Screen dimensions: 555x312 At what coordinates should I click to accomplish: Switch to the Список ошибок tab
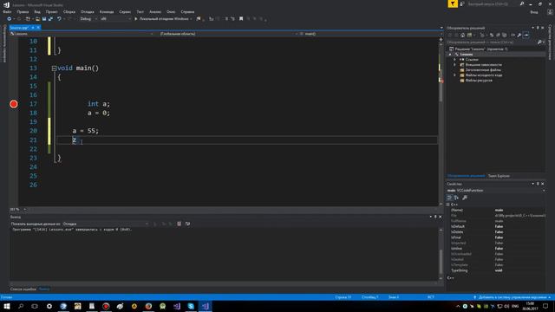tap(23, 289)
